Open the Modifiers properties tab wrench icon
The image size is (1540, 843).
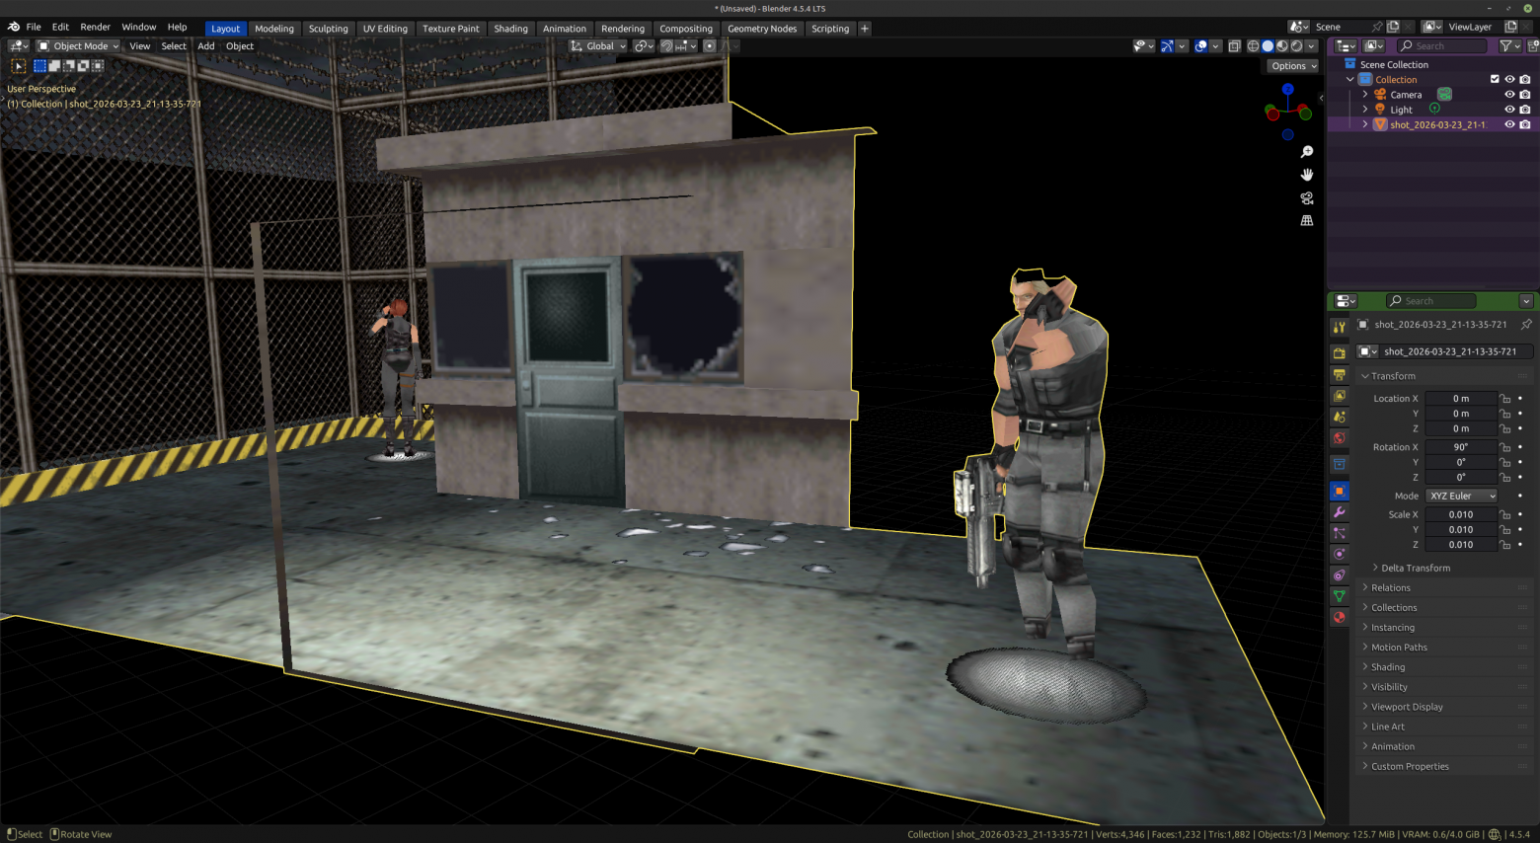click(x=1340, y=511)
